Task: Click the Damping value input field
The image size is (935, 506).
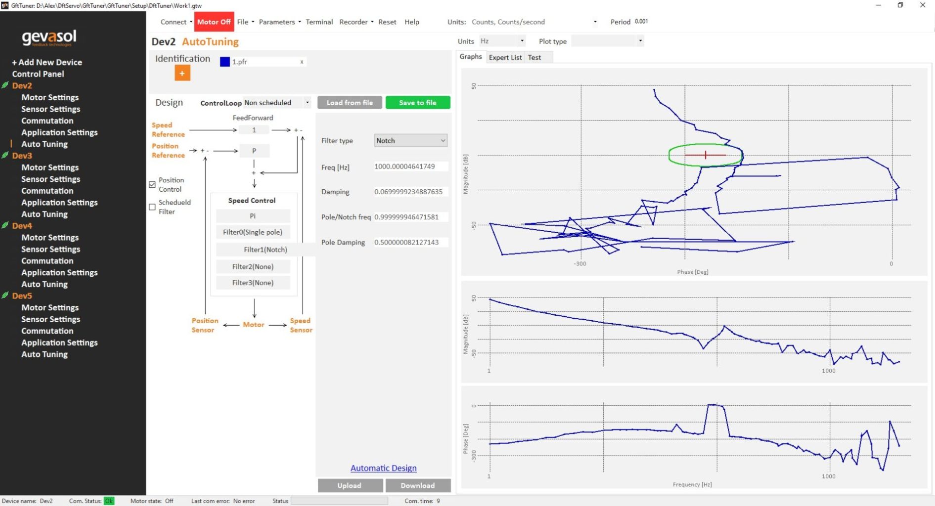Action: tap(410, 192)
